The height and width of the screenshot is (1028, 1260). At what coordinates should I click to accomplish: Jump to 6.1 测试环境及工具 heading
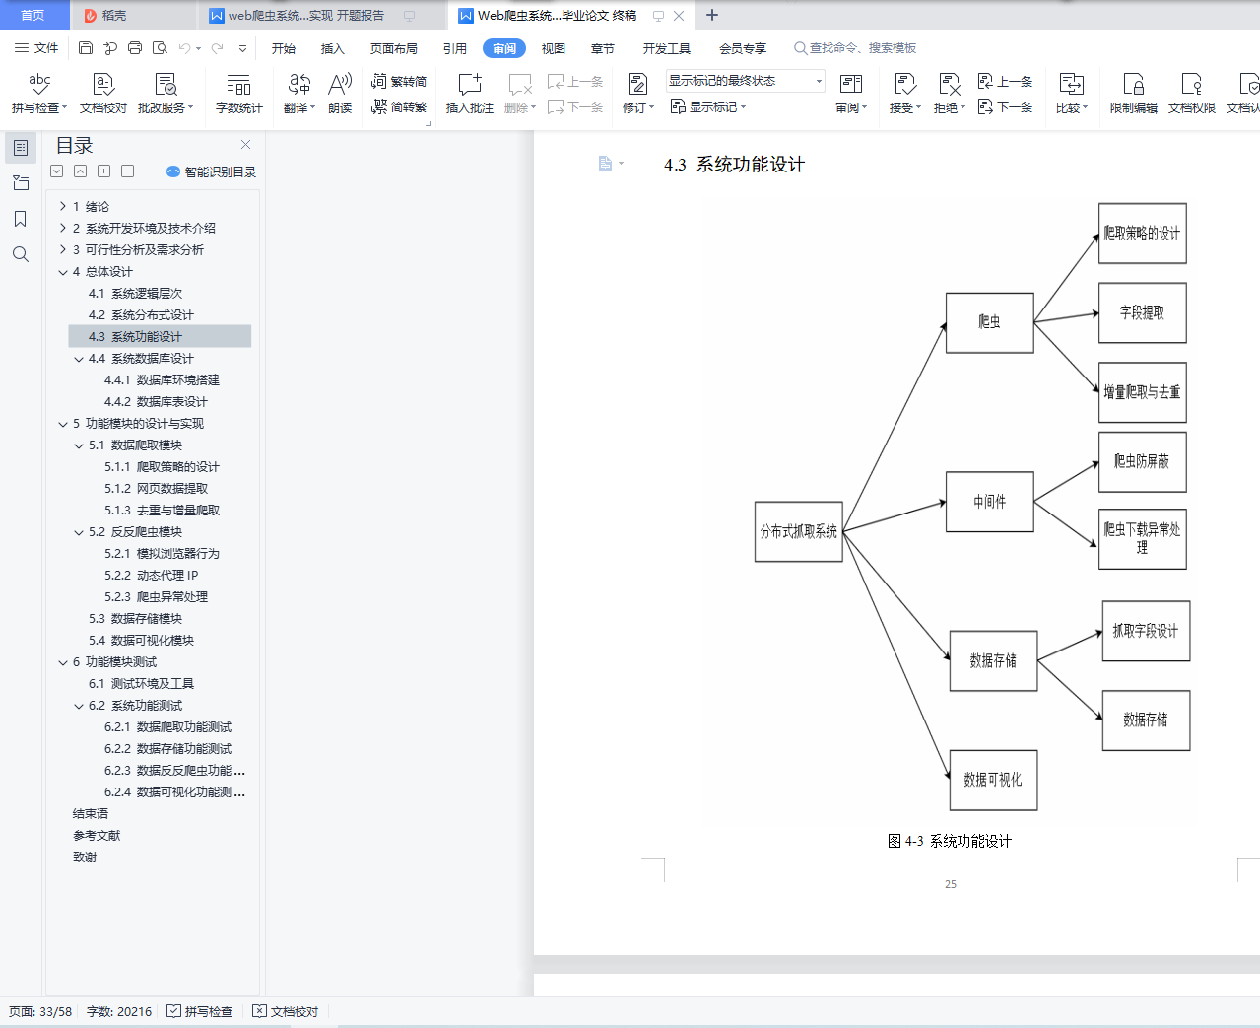[x=141, y=684]
